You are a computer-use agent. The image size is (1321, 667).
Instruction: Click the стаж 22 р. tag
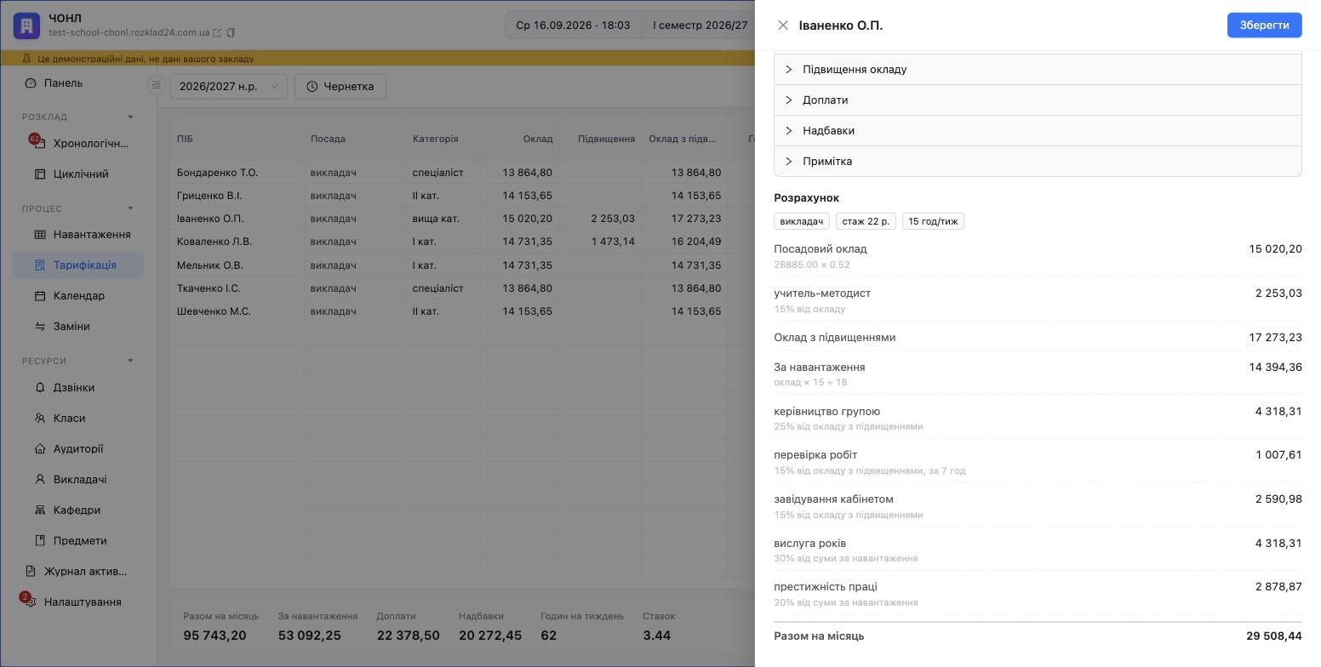point(866,221)
